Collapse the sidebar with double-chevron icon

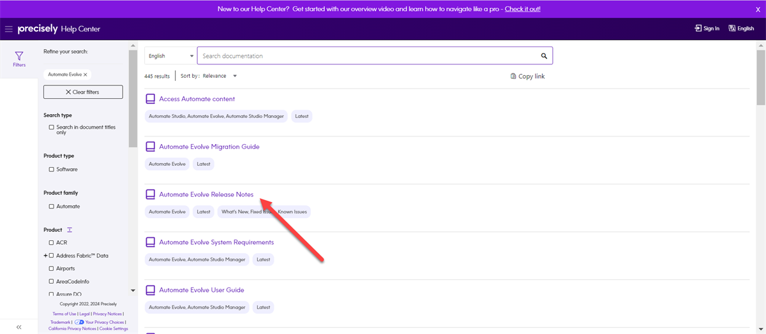(x=19, y=327)
